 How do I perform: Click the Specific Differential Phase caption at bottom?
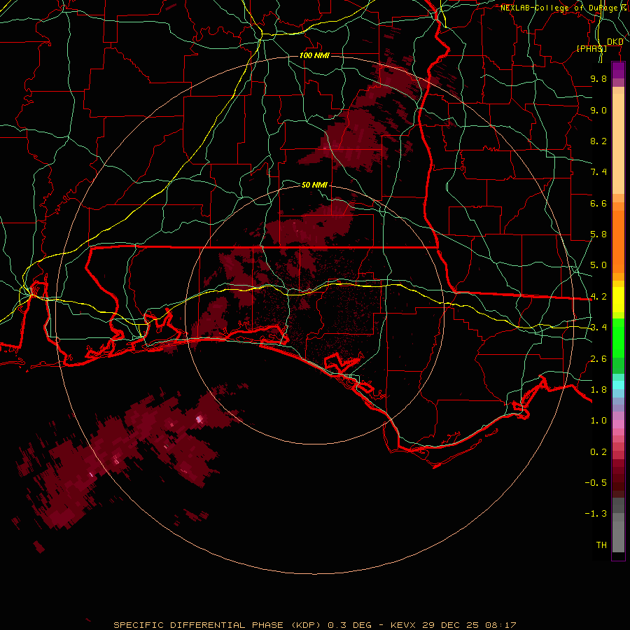pos(314,625)
